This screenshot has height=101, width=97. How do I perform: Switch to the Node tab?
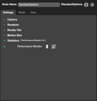coord(22,12)
